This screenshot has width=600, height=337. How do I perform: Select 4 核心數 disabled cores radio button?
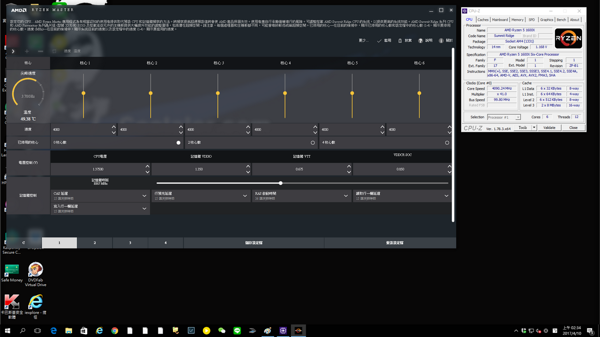(x=447, y=143)
